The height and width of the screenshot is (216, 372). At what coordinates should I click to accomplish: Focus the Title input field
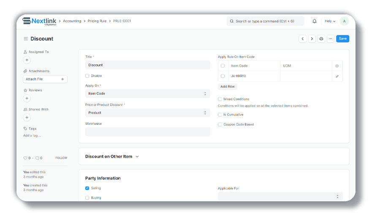coord(147,65)
